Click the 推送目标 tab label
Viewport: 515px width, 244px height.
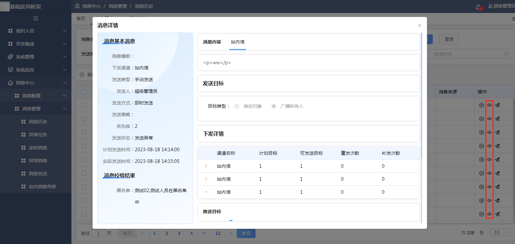(x=212, y=212)
